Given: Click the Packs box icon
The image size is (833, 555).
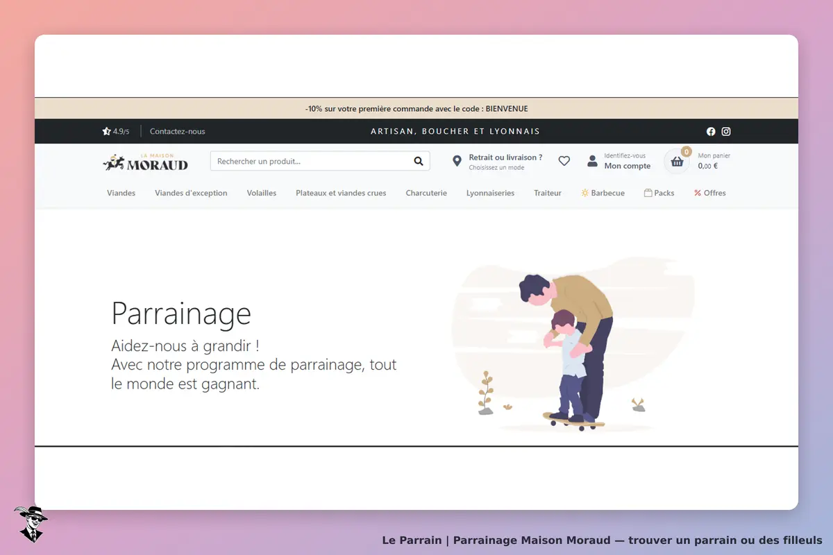Looking at the screenshot, I should pos(648,193).
